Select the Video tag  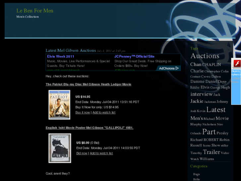[x=225, y=153]
